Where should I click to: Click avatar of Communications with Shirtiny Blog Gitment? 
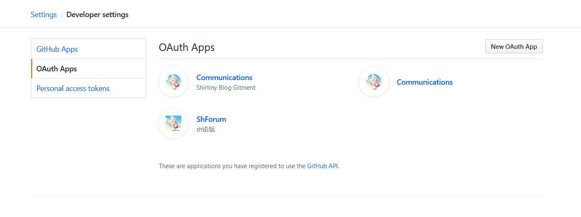(173, 82)
